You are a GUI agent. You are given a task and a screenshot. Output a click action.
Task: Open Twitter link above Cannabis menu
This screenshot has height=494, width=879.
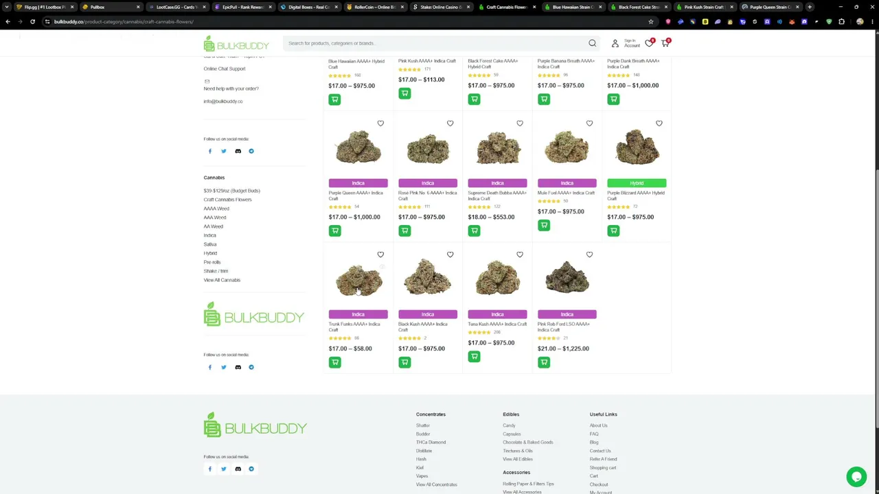(x=223, y=151)
